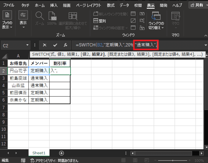Open ブックの表示 workbook views button
This screenshot has height=163, width=208.
pos(7,19)
